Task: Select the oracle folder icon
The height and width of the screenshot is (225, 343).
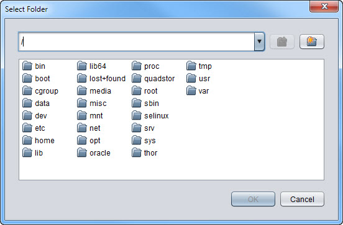Action: point(82,152)
